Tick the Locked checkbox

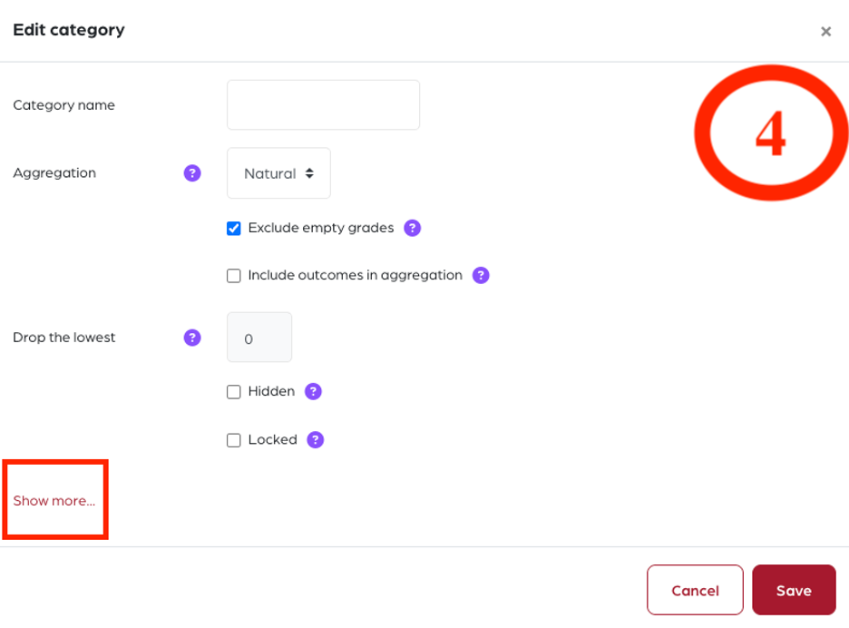[x=234, y=440]
